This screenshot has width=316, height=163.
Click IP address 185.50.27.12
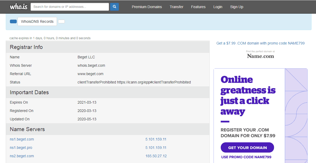click(156, 156)
